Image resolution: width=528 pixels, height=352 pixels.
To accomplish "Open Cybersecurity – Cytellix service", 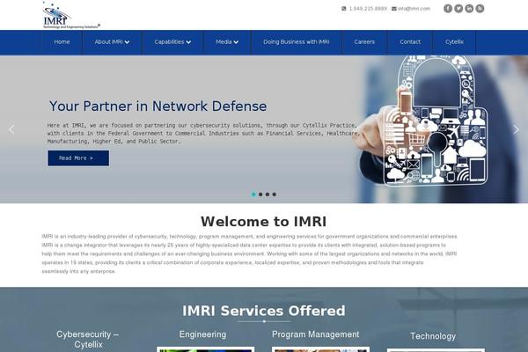I will coord(88,340).
